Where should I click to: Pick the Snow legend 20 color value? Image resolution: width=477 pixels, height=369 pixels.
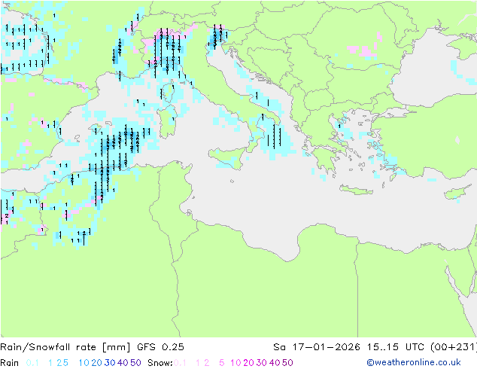pyautogui.click(x=248, y=363)
